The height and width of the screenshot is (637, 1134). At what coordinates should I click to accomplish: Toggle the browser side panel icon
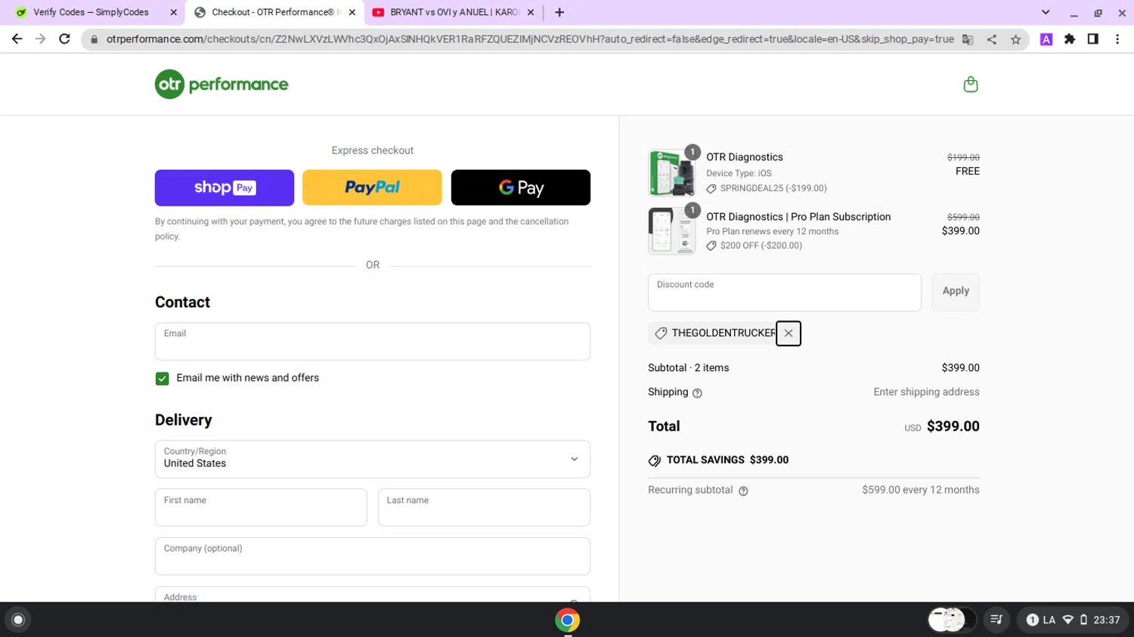[1093, 39]
